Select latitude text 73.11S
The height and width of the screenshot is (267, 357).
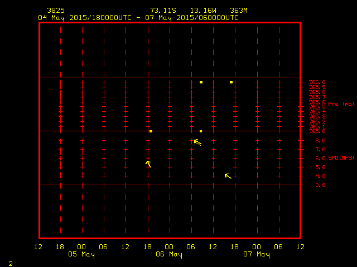(163, 11)
